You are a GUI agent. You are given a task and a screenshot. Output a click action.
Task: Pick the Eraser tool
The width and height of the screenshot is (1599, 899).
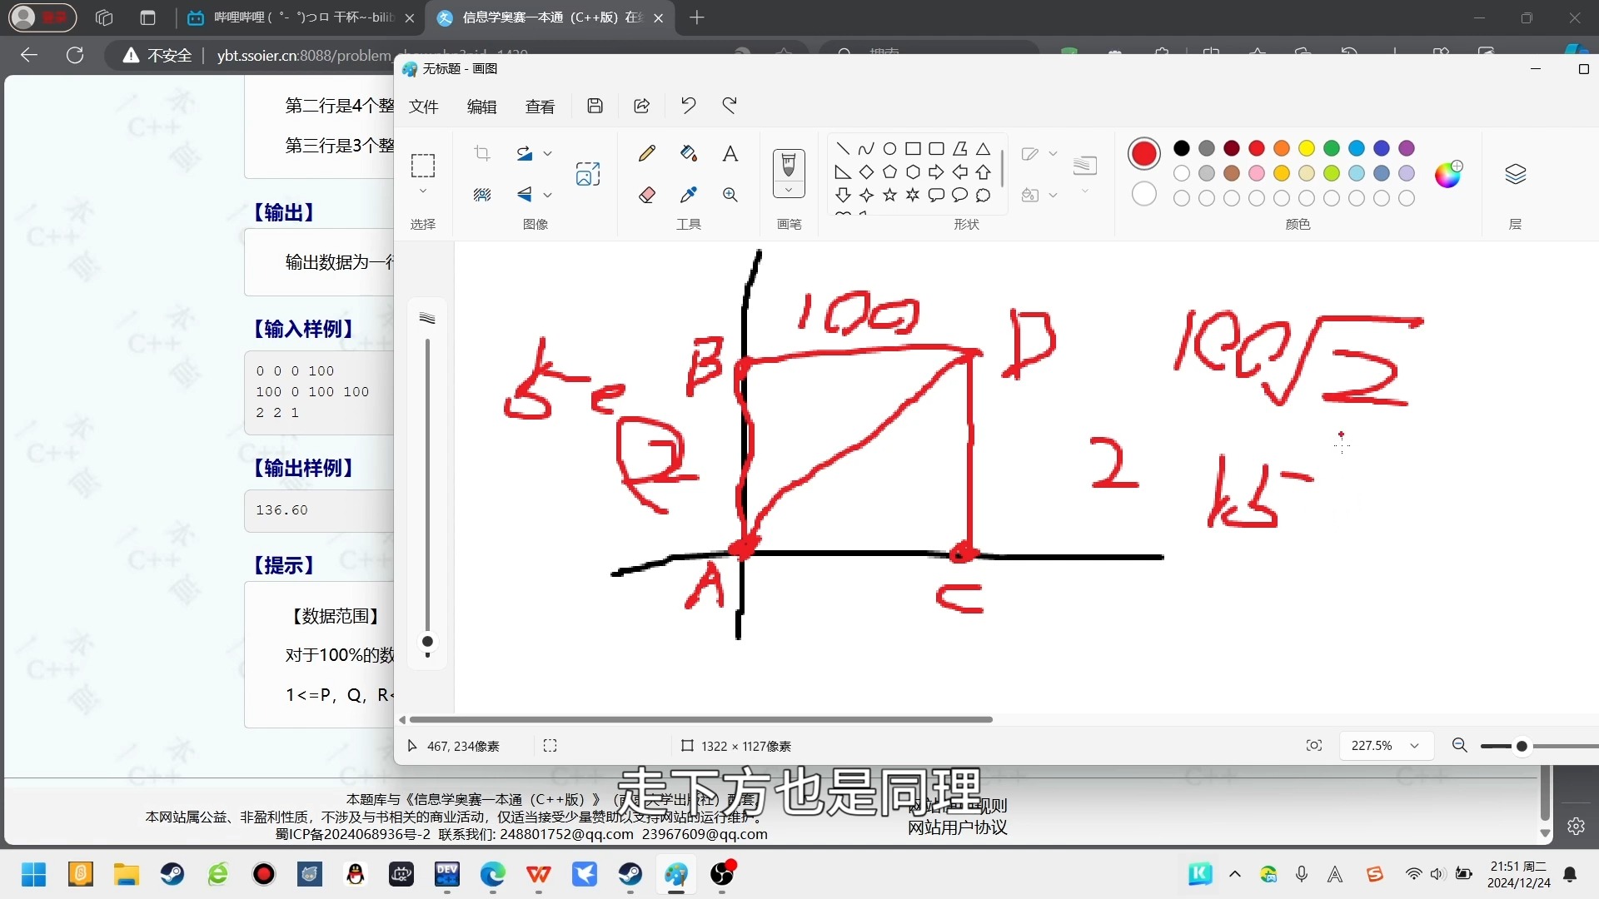click(x=647, y=195)
